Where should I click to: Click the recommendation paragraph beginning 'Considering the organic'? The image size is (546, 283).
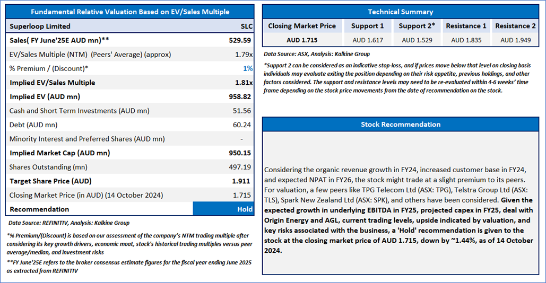[398, 210]
